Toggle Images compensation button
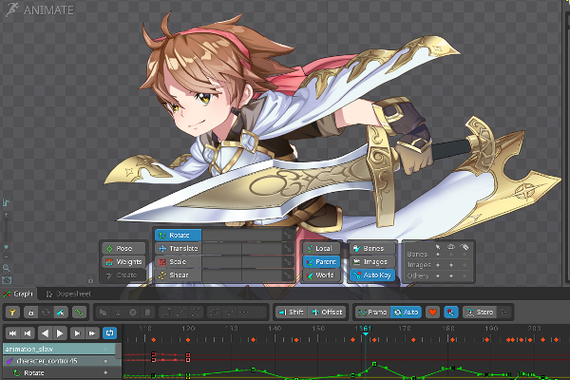This screenshot has width=570, height=380. [372, 262]
